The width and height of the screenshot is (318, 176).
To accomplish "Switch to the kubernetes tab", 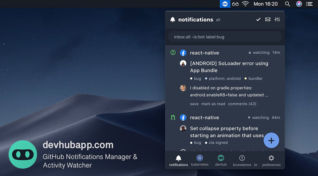I will 200,161.
